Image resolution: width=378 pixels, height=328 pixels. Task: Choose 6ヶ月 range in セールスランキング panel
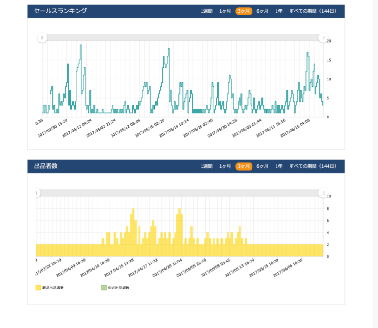263,11
